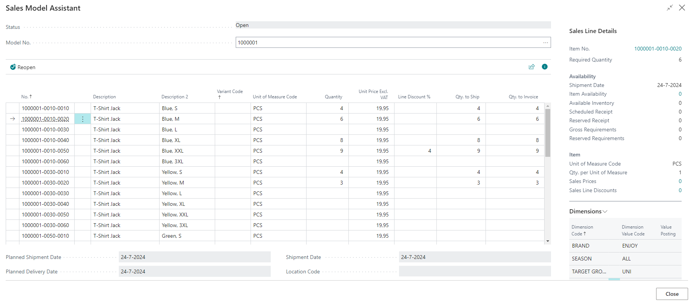This screenshot has width=690, height=303.
Task: Toggle the teal info FactBox icon
Action: [545, 67]
